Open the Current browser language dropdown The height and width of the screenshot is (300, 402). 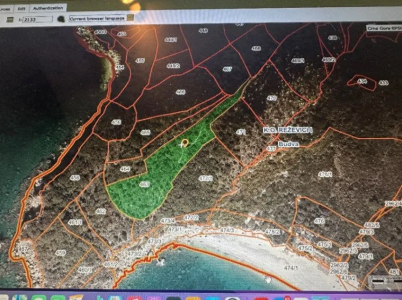coord(96,18)
